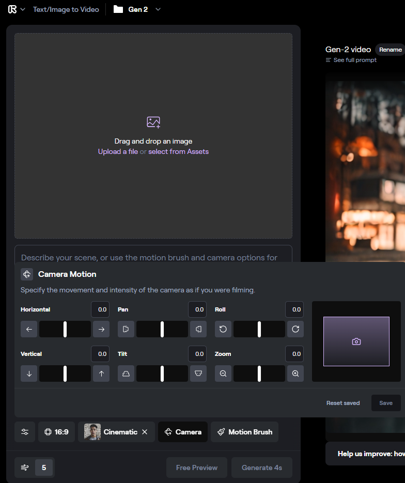Click the Roll counterclockwise icon
405x483 pixels.
(x=223, y=329)
